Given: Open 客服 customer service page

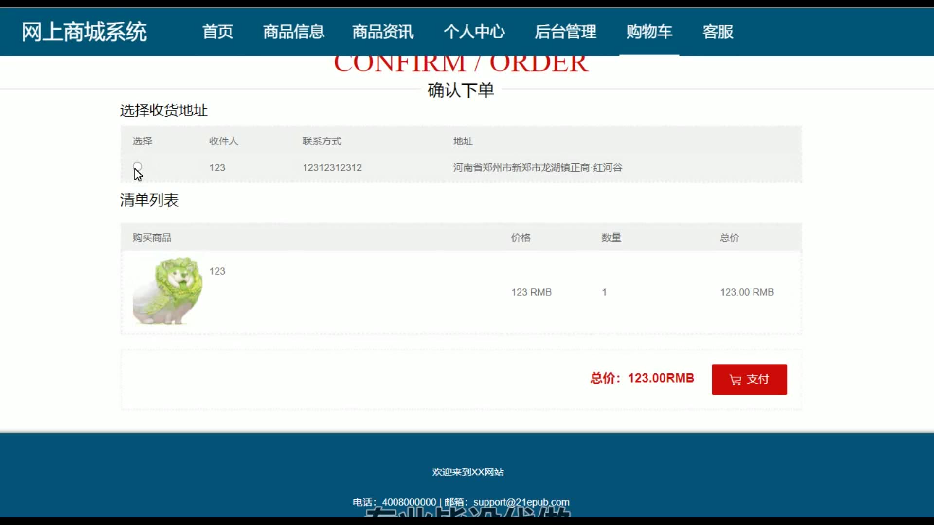Looking at the screenshot, I should click(x=718, y=32).
